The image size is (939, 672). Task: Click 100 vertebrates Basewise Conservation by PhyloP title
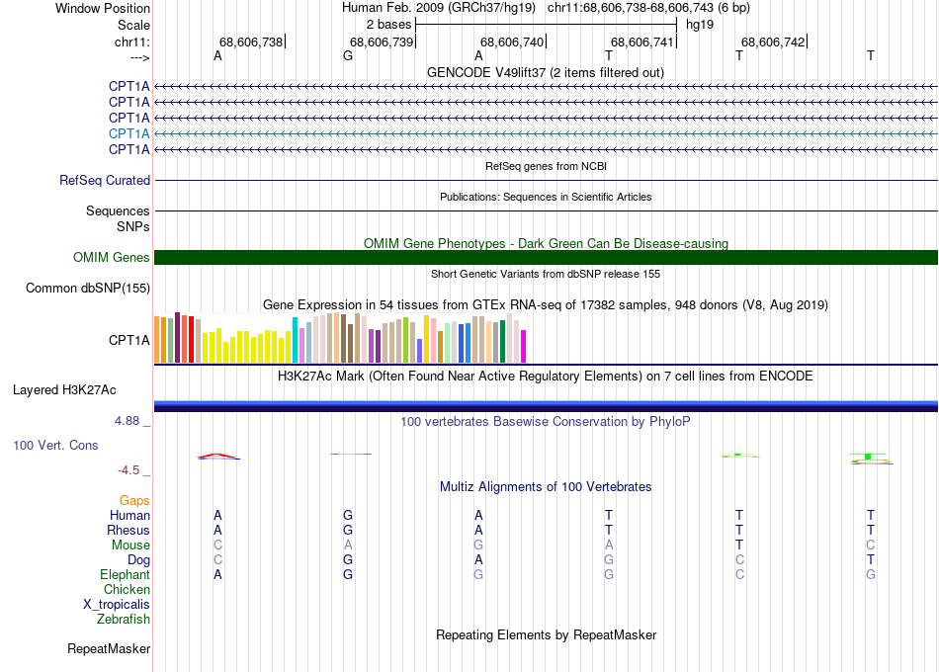pyautogui.click(x=546, y=422)
